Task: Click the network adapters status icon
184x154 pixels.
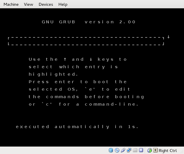Action: tap(129, 150)
